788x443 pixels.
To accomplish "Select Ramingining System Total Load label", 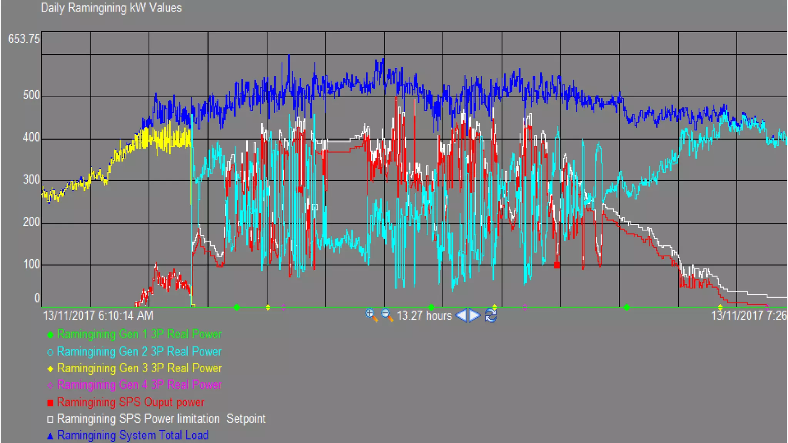I will 133,435.
